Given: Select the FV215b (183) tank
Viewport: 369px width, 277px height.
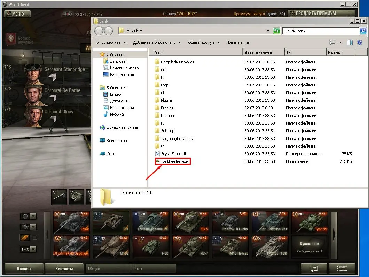Looking at the screenshot, I should (x=270, y=247).
